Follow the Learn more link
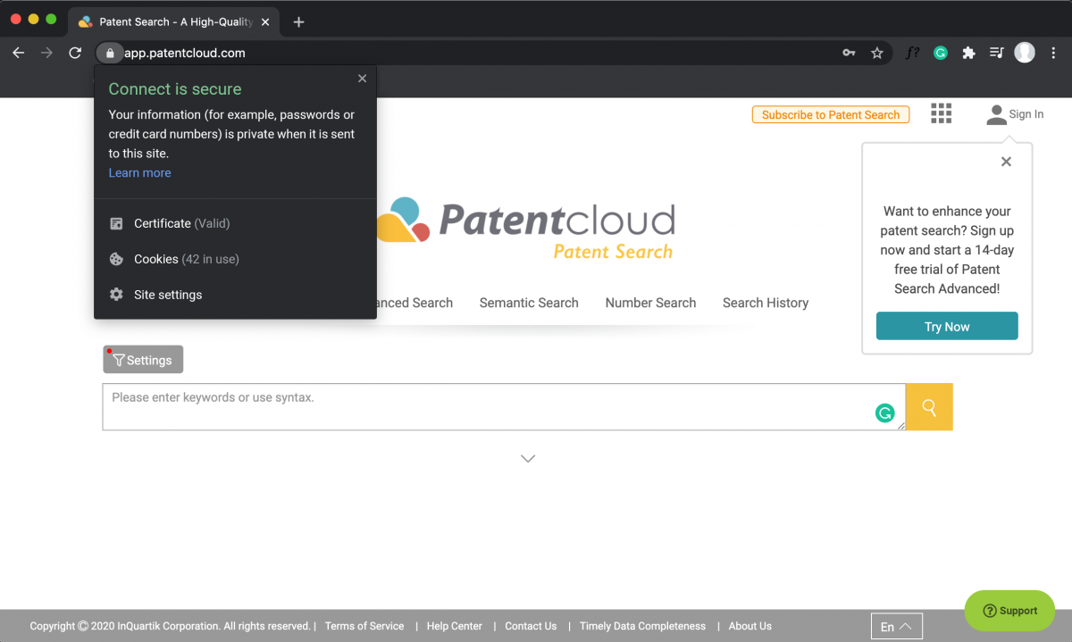 pyautogui.click(x=139, y=172)
